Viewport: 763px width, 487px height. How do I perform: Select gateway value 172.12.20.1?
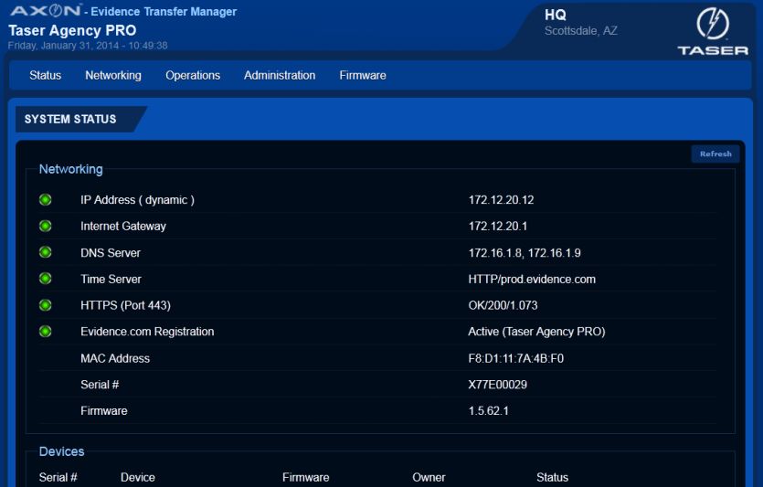click(x=498, y=227)
